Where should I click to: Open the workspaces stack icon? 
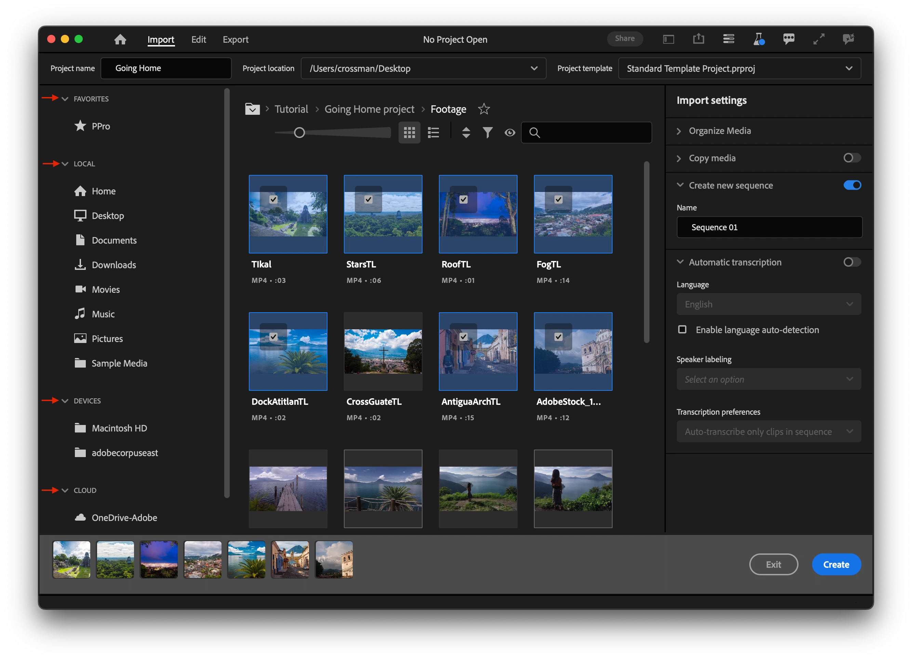[x=729, y=39]
